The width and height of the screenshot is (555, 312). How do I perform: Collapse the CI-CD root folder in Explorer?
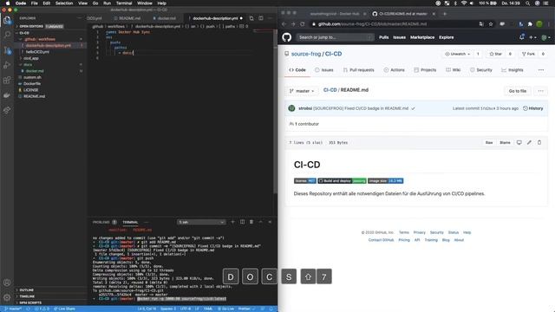click(24, 33)
